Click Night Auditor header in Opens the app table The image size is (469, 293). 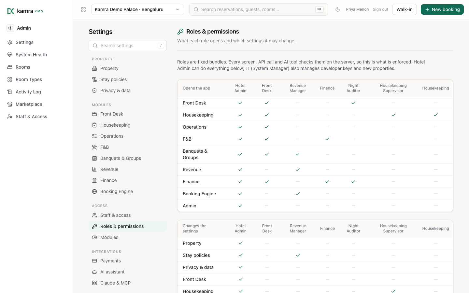pos(353,88)
